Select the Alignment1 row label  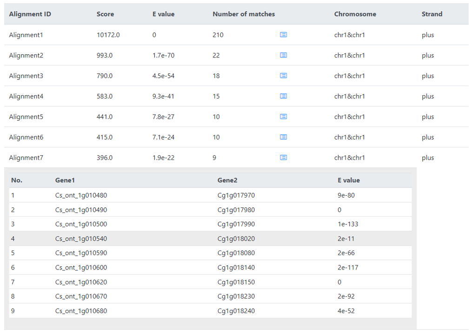pos(26,35)
